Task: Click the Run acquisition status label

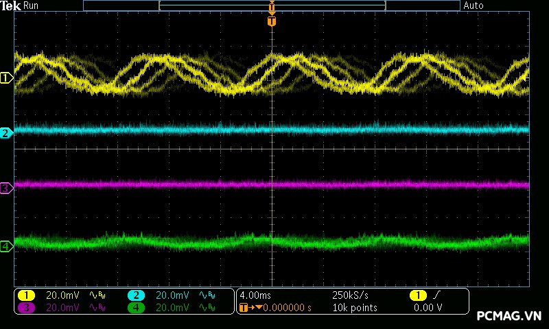Action: click(x=32, y=5)
